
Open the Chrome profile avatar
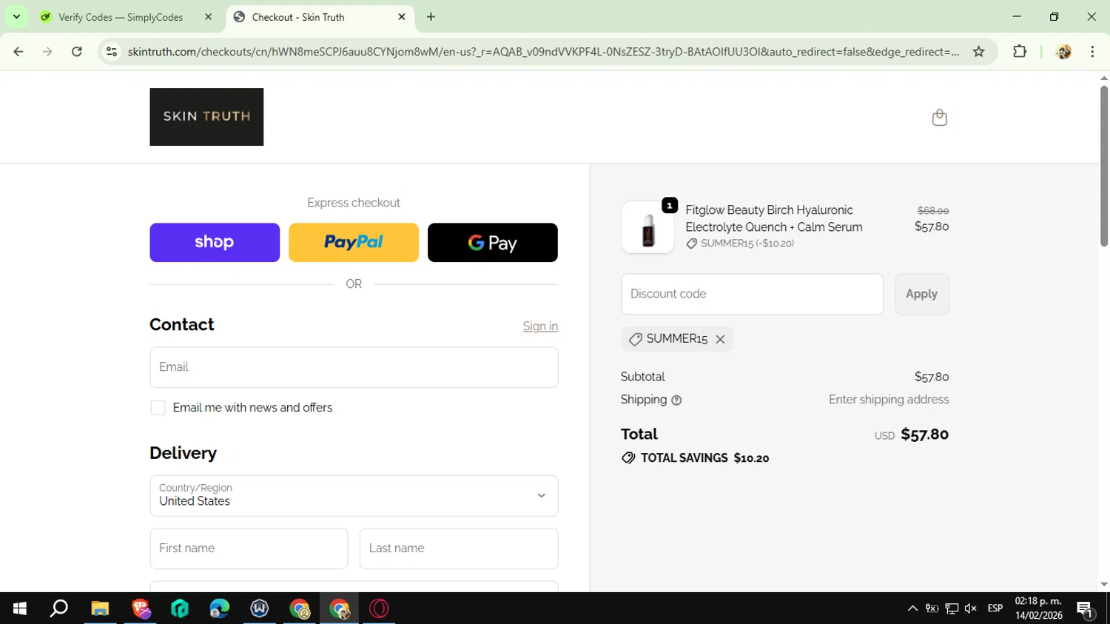point(1063,52)
